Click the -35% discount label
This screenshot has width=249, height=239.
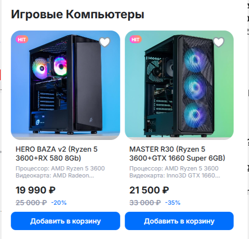point(173,203)
